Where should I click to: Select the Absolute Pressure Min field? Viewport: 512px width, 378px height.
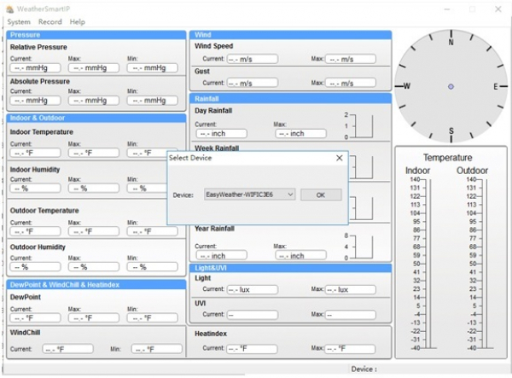coord(153,100)
